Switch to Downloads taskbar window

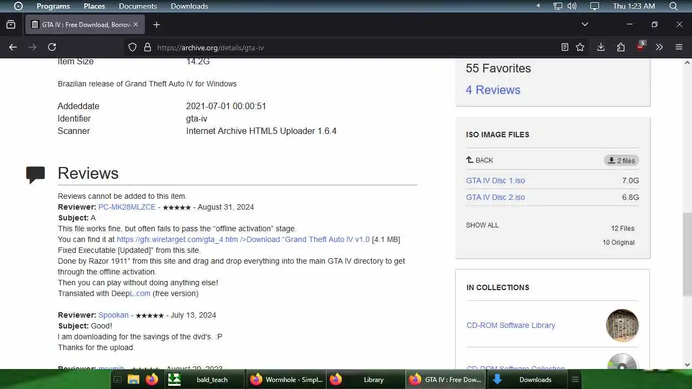527,379
